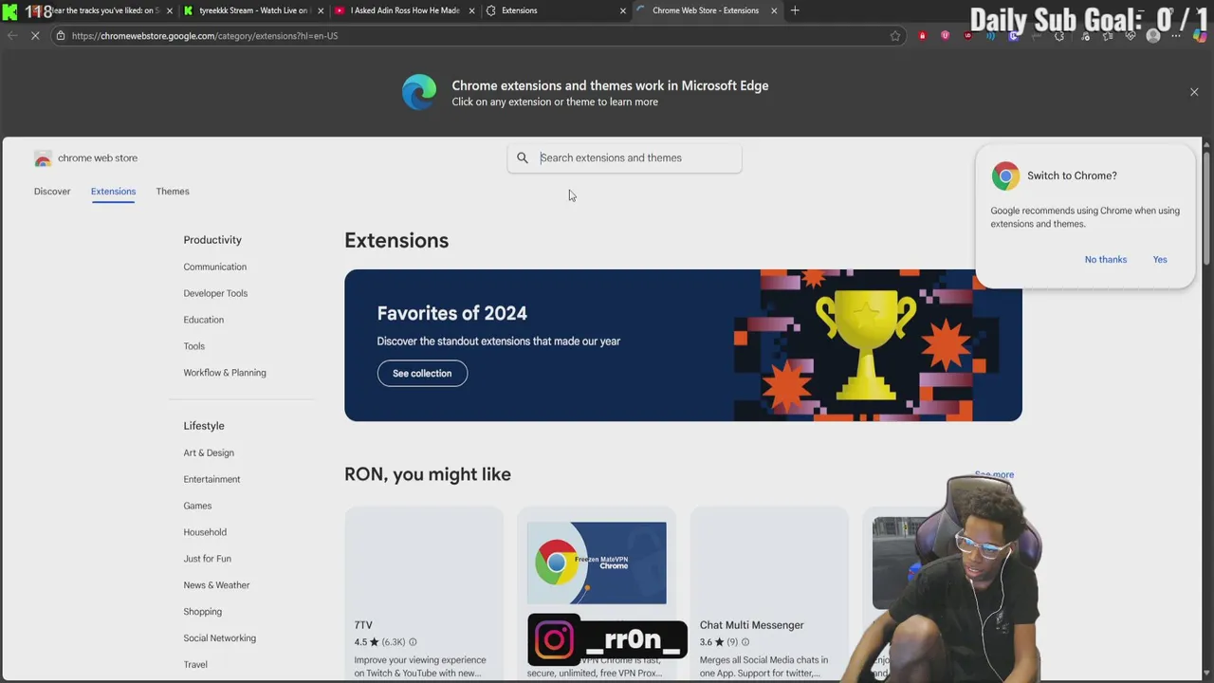Open Browser essentials heart icon
1214x683 pixels.
(1131, 36)
